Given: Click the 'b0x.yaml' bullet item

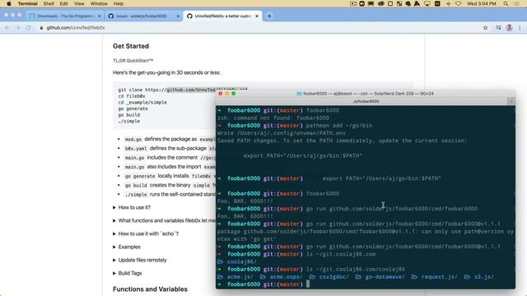Looking at the screenshot, I should click(170, 148).
